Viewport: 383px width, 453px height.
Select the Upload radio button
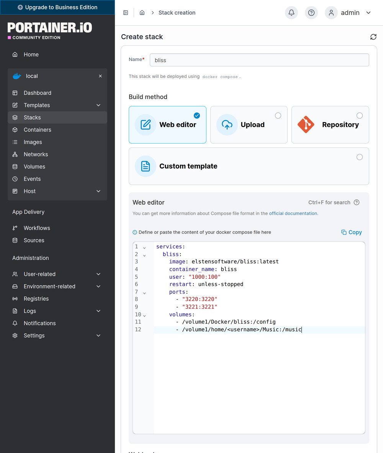(278, 116)
